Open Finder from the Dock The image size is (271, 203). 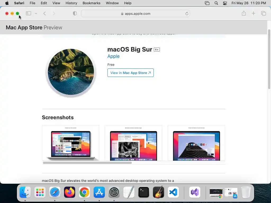point(25,192)
